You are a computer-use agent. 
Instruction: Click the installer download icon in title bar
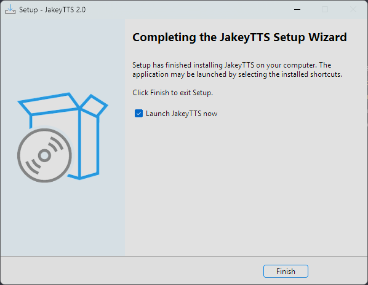[10, 10]
